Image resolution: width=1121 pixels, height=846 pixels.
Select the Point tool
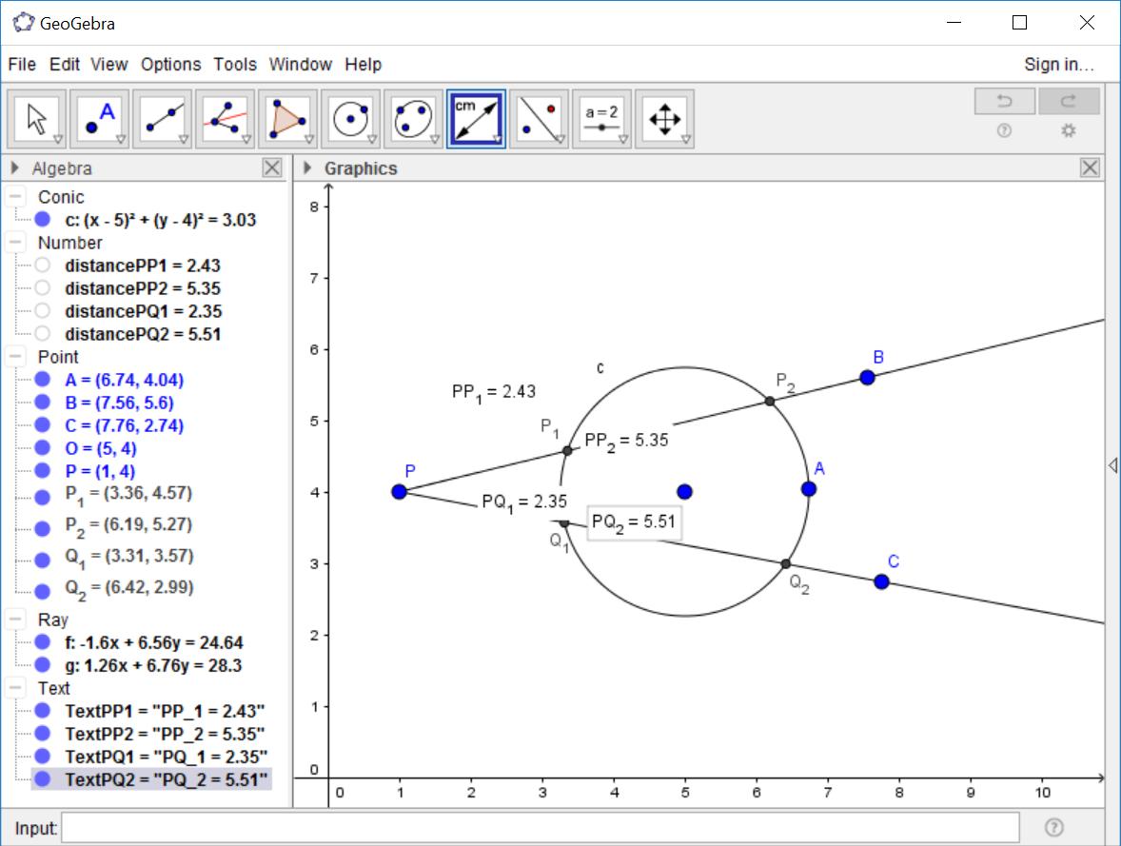click(99, 119)
